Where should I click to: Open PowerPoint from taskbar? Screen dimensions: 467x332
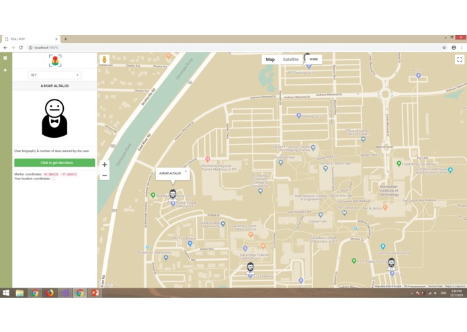pyautogui.click(x=95, y=293)
